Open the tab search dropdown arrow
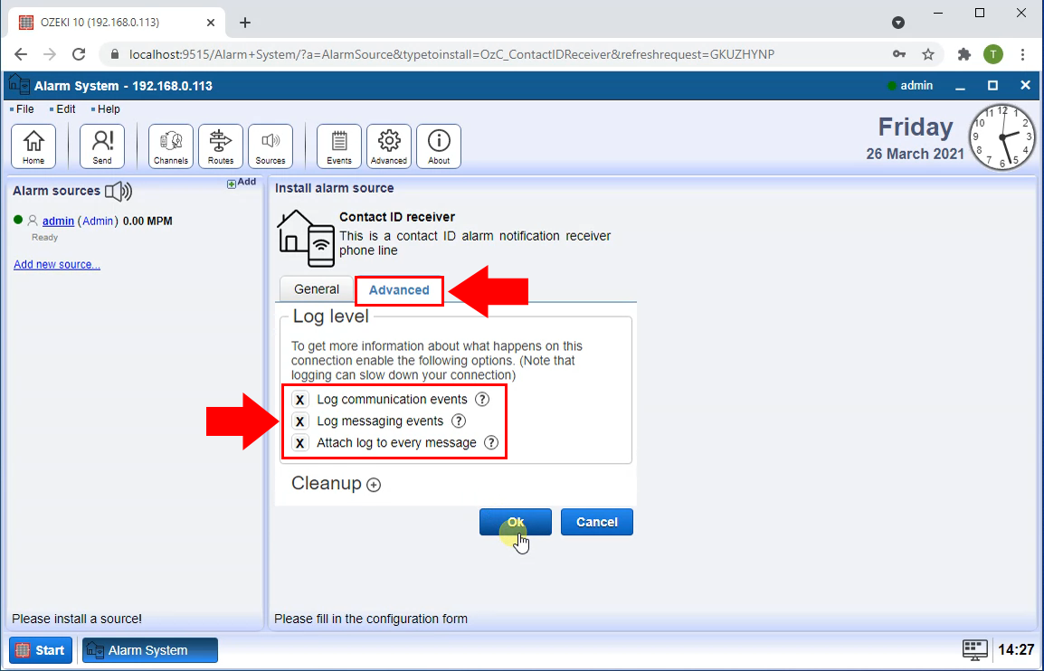Screen dimensions: 1044x671 coord(898,23)
